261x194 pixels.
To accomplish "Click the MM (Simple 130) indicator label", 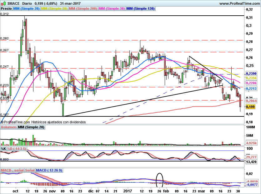I will point(140,9).
